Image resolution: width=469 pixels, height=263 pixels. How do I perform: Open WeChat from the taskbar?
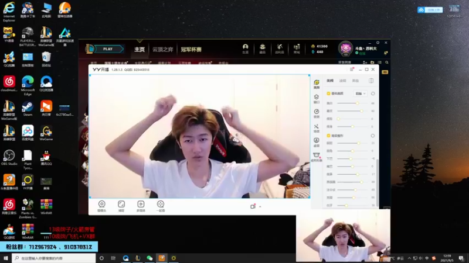point(149,258)
